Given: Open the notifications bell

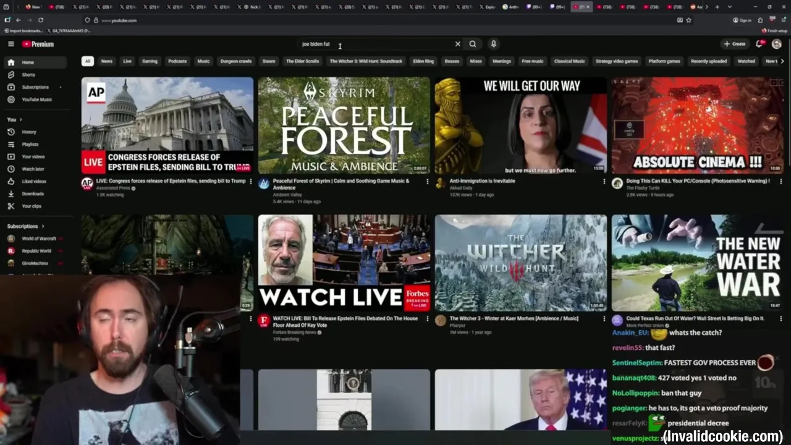Looking at the screenshot, I should tap(759, 44).
